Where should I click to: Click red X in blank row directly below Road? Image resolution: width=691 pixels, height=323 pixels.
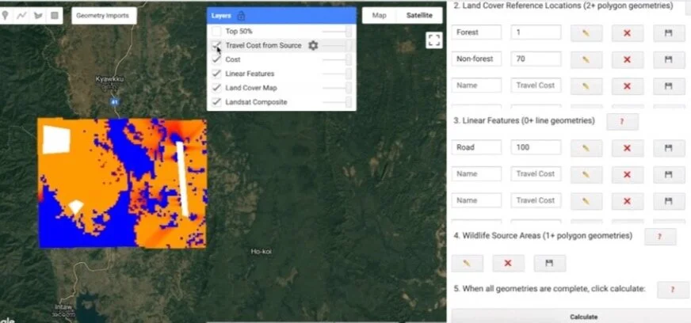[x=627, y=174]
